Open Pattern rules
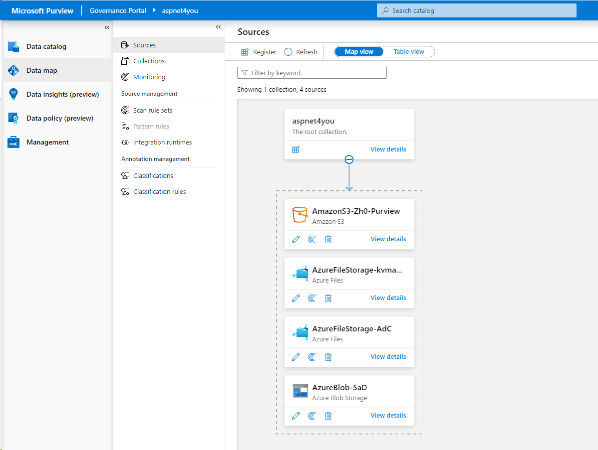598x450 pixels. (169, 127)
